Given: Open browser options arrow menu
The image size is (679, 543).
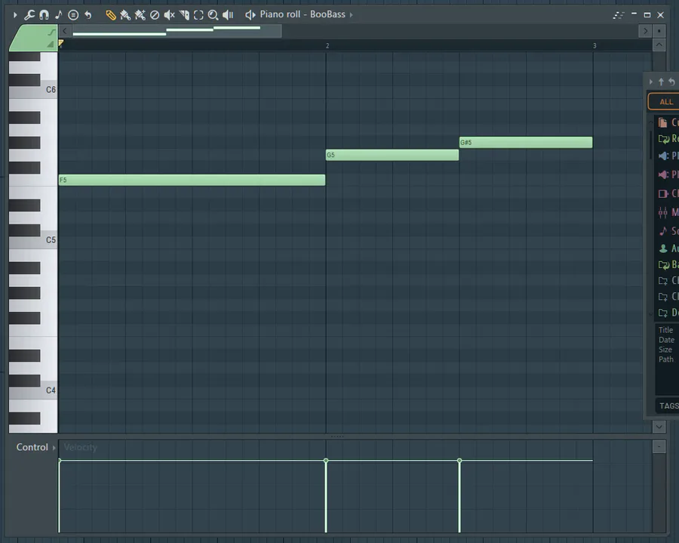Looking at the screenshot, I should (650, 82).
